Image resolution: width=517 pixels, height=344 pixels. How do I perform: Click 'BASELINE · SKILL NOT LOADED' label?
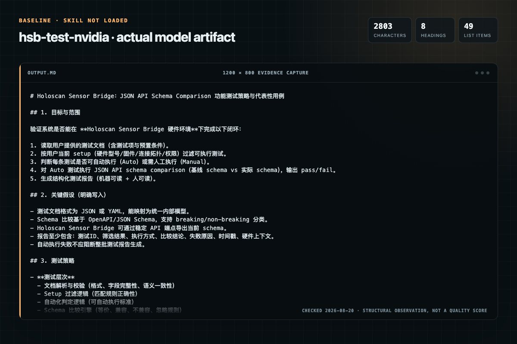[x=73, y=21]
